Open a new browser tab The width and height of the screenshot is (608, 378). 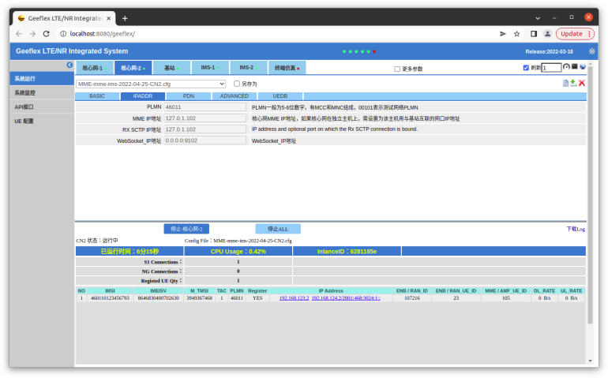(125, 18)
